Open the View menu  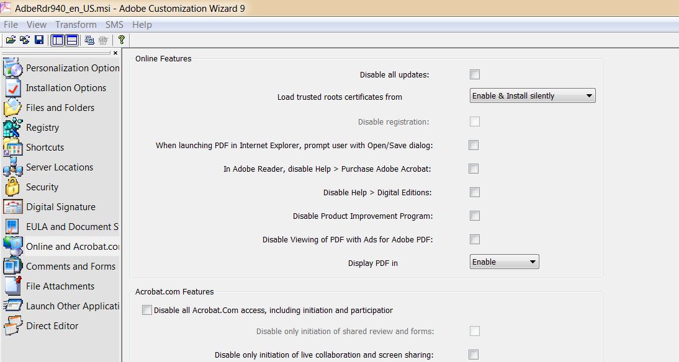(x=37, y=25)
